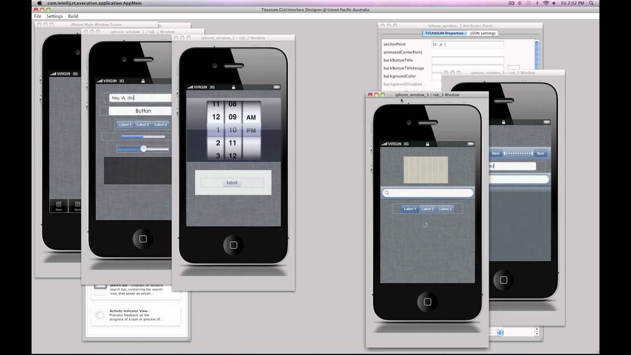This screenshot has height=355, width=631.
Task: Click the activity indicator spinner in tab_3 window
Action: (x=425, y=225)
